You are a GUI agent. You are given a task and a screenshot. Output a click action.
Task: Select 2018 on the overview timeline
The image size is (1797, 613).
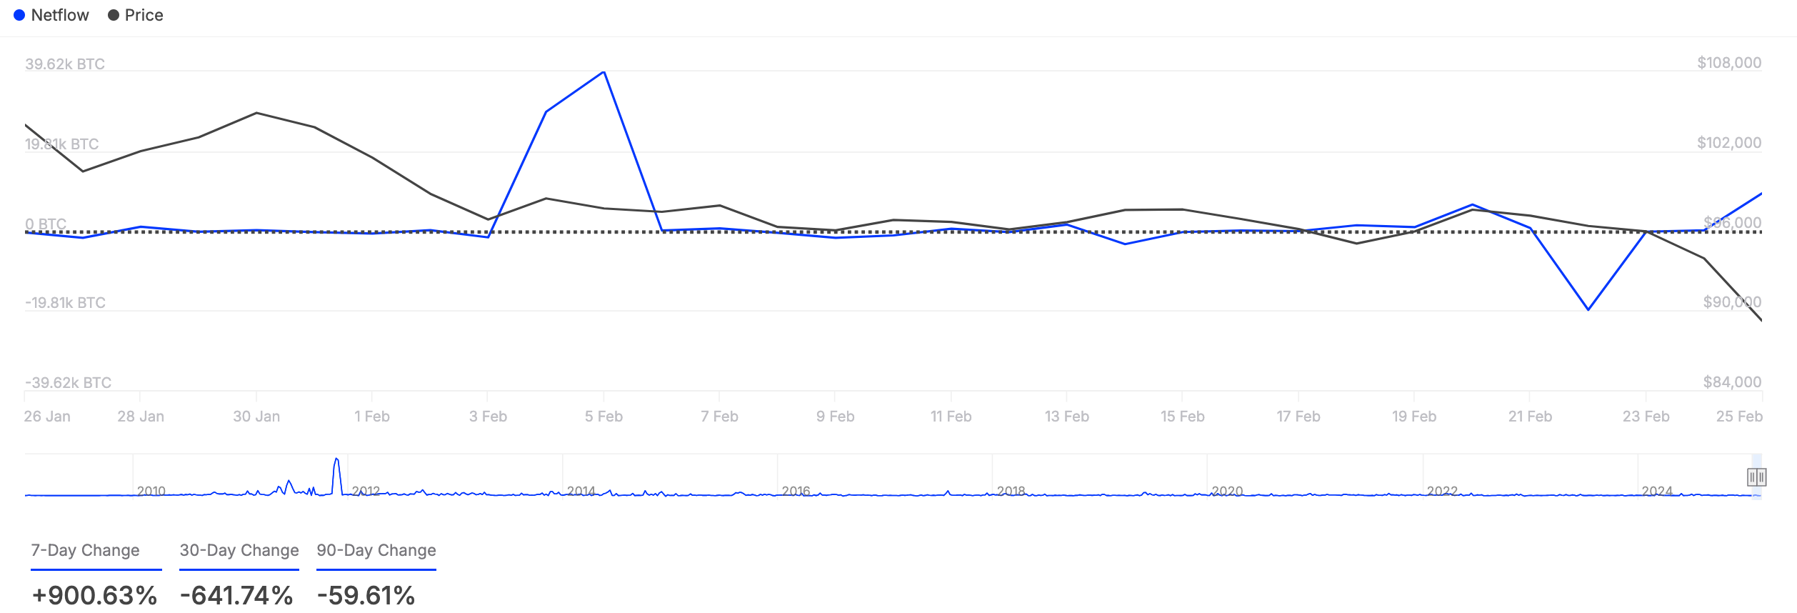pyautogui.click(x=1011, y=492)
